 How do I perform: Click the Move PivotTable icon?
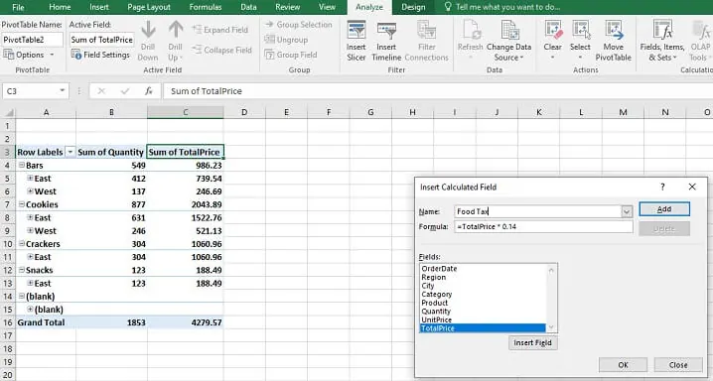(x=614, y=31)
